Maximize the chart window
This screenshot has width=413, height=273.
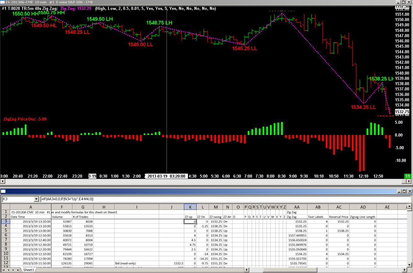404,2
